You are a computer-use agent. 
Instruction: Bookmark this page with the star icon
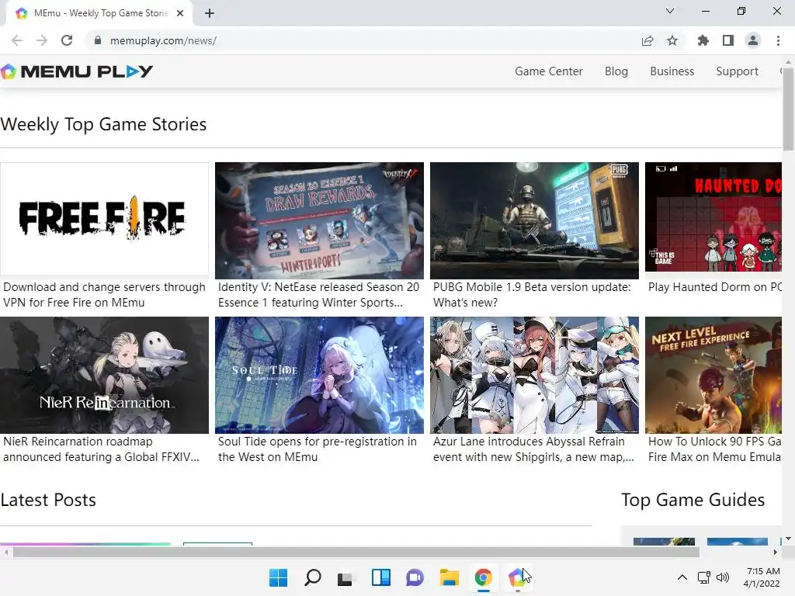(672, 40)
